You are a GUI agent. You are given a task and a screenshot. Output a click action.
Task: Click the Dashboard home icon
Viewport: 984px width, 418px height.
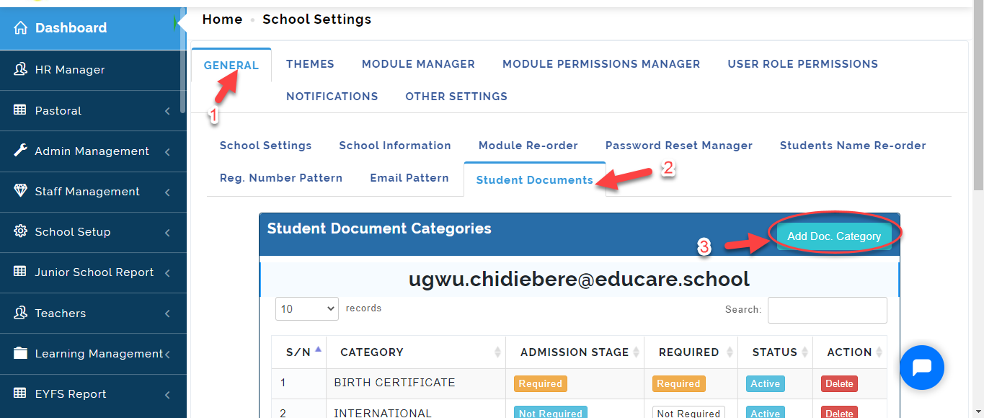(20, 28)
